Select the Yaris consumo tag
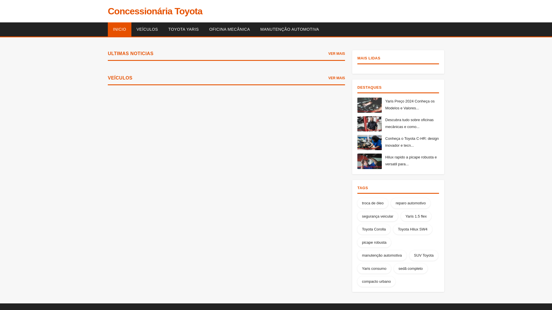552x310 pixels. (x=374, y=269)
